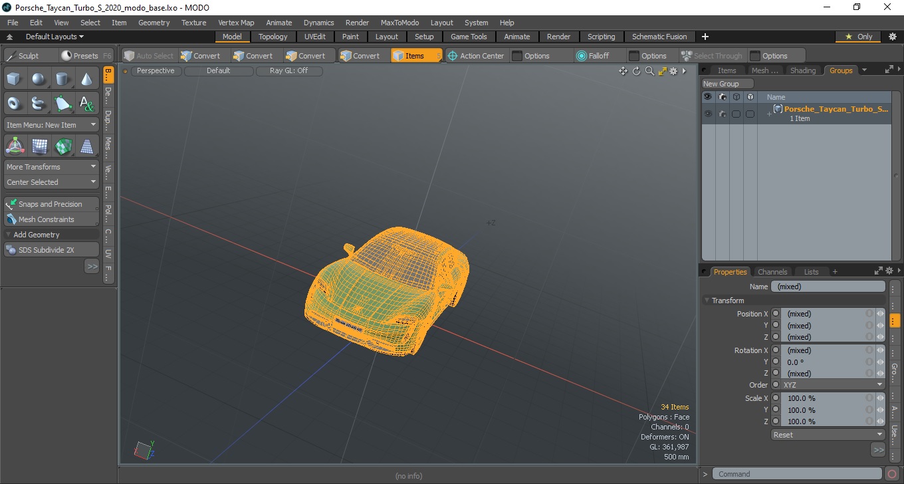Switch to the UVEdit layout tab
This screenshot has width=904, height=484.
pyautogui.click(x=315, y=37)
